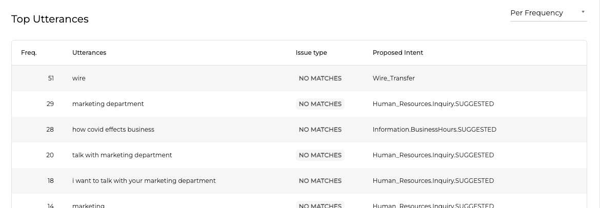The height and width of the screenshot is (208, 600).
Task: Open the 'marketing department' utterance
Action: [x=108, y=104]
